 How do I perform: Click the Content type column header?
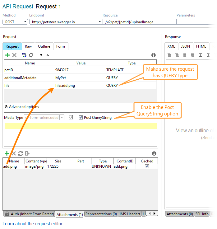pos(36,161)
